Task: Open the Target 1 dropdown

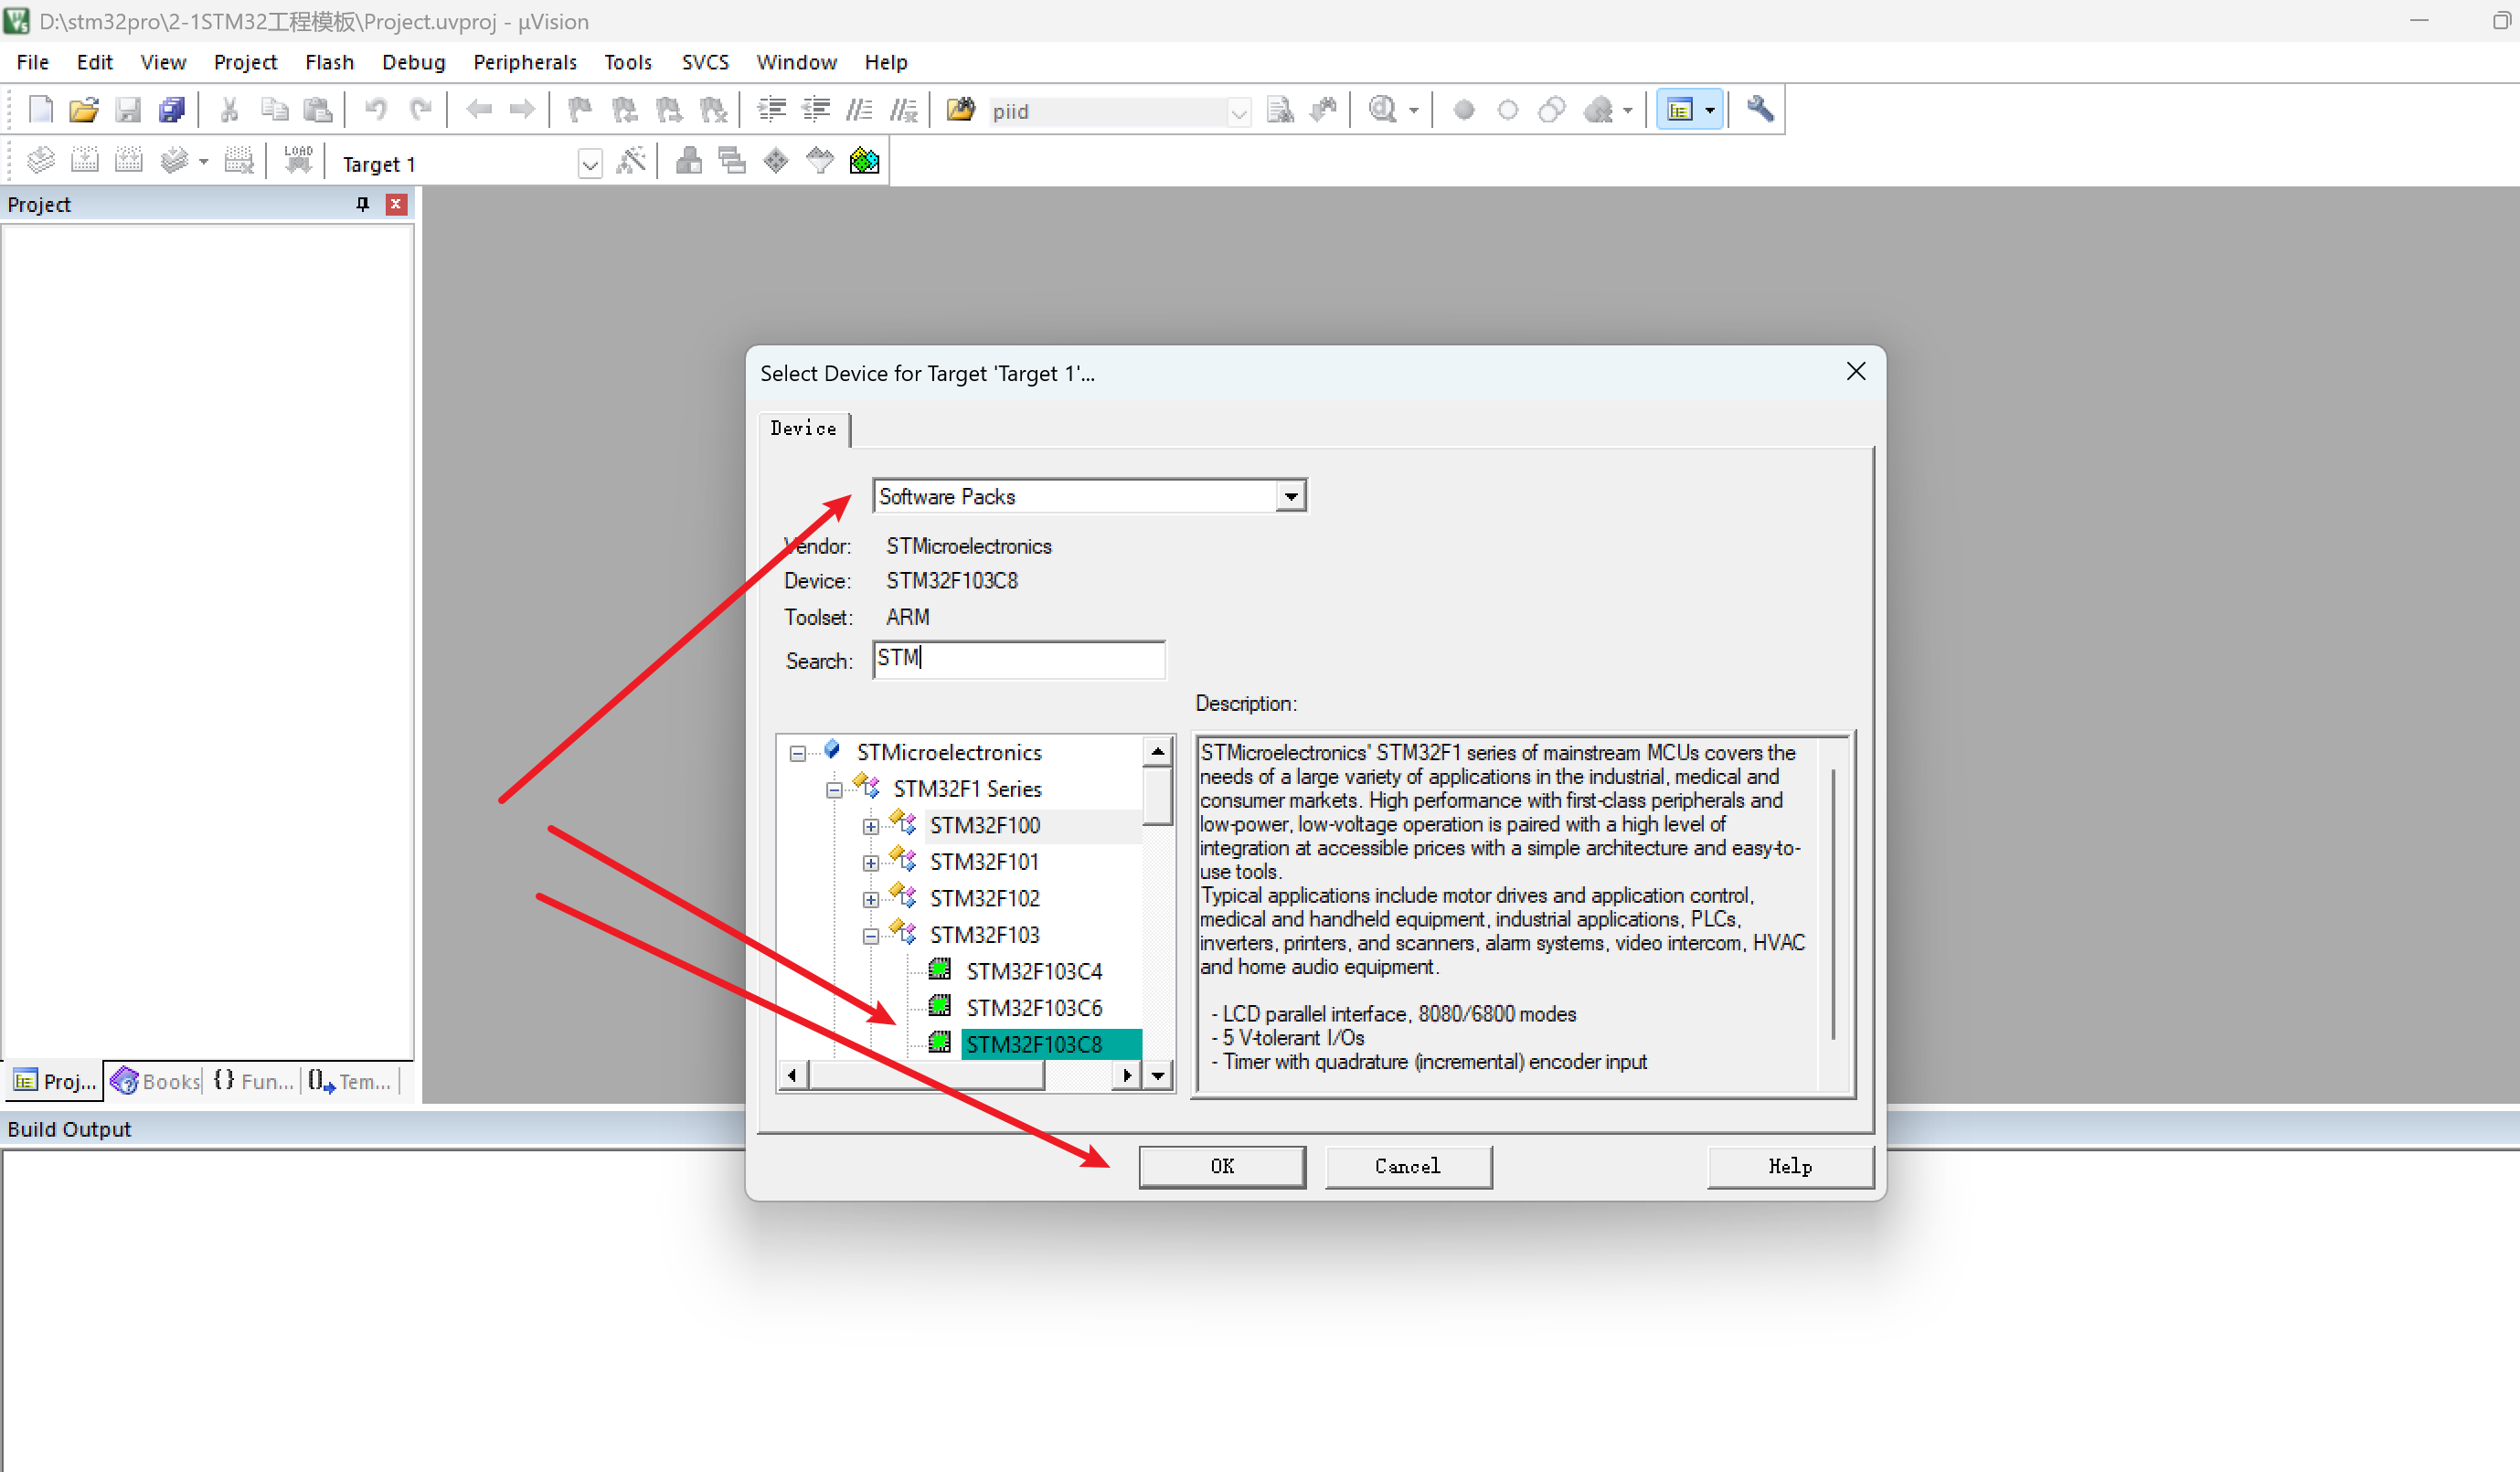Action: click(590, 164)
